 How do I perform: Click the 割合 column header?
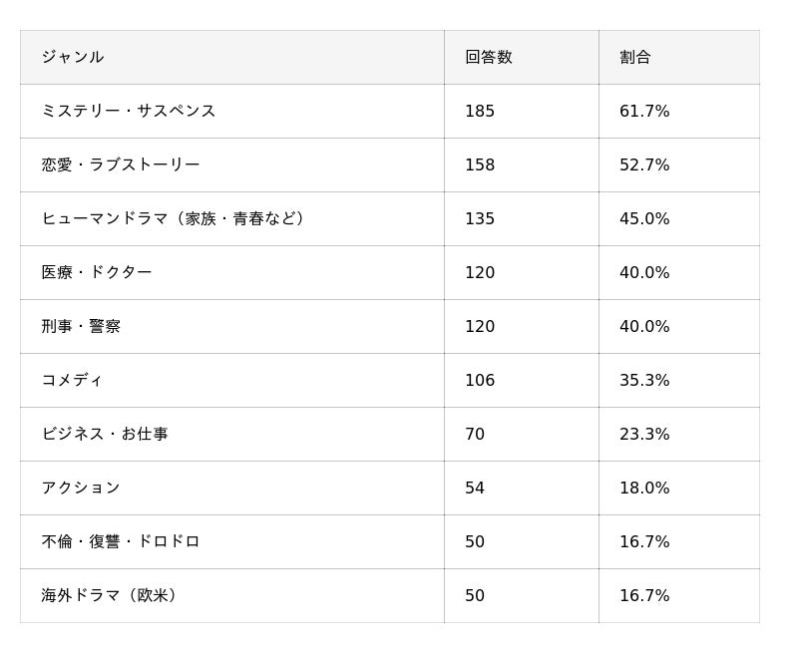coord(635,58)
